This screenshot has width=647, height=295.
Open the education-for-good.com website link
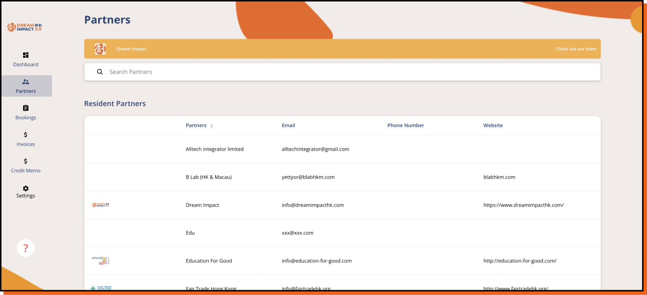click(x=520, y=261)
